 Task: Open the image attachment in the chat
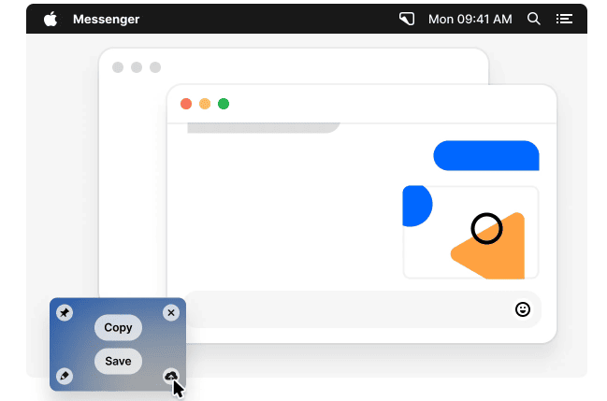[470, 232]
